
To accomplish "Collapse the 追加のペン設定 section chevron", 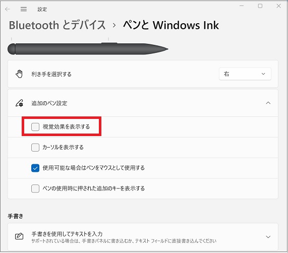I will (x=268, y=103).
